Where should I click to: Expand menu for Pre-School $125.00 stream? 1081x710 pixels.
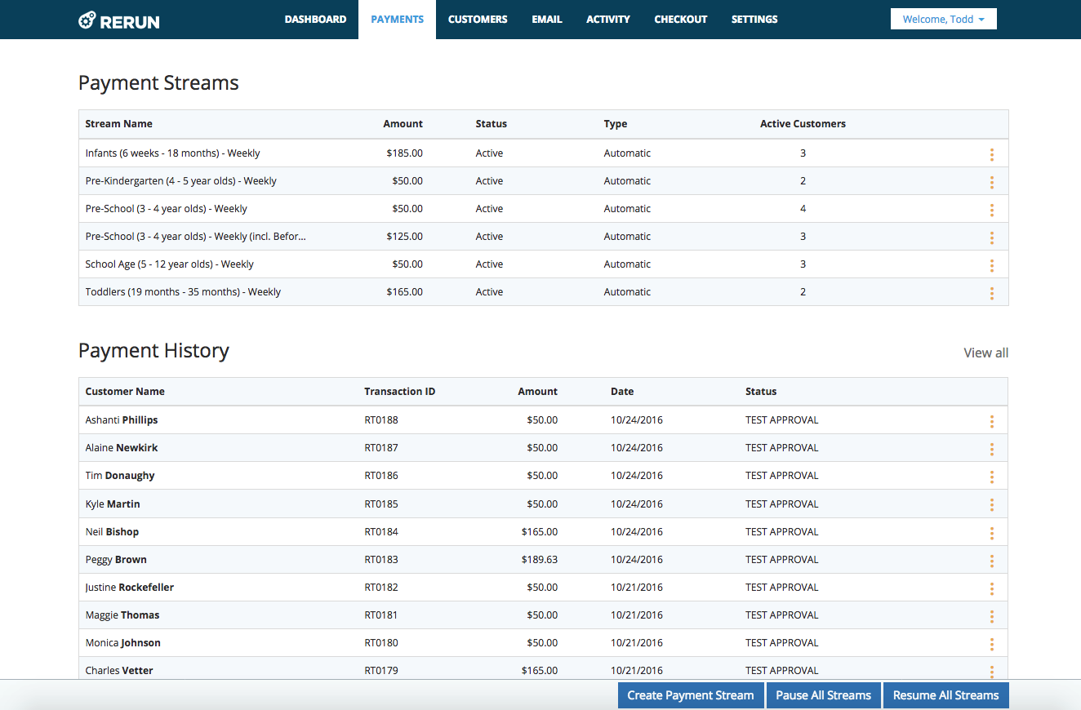[x=991, y=237]
